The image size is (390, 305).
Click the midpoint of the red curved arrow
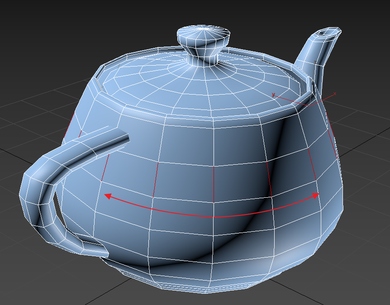tap(213, 217)
